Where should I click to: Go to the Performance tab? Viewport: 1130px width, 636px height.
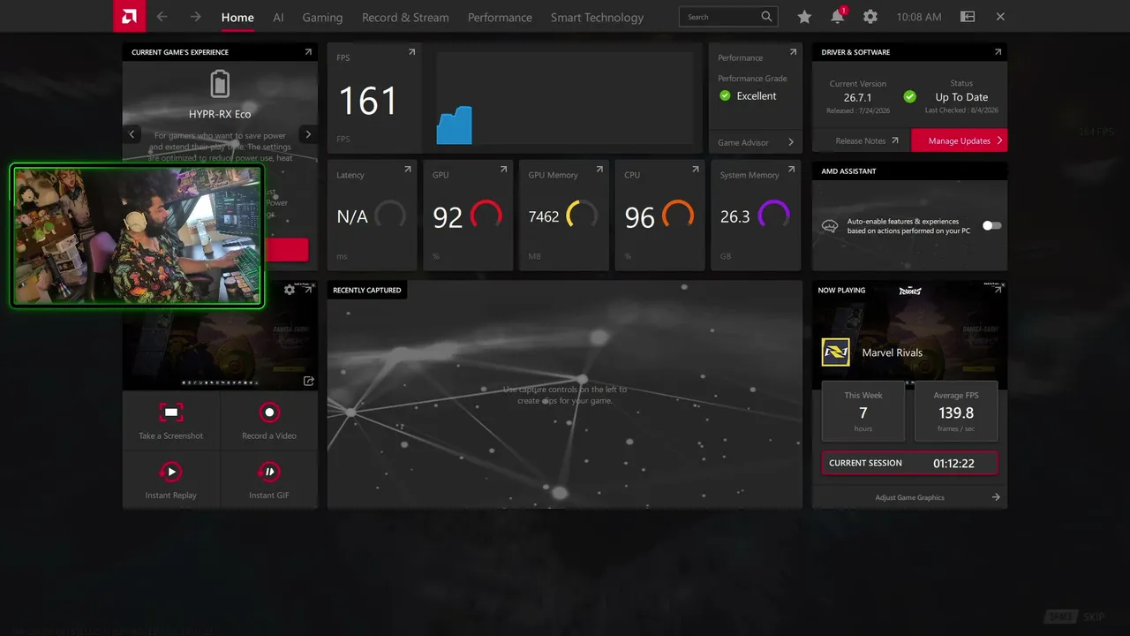[500, 18]
